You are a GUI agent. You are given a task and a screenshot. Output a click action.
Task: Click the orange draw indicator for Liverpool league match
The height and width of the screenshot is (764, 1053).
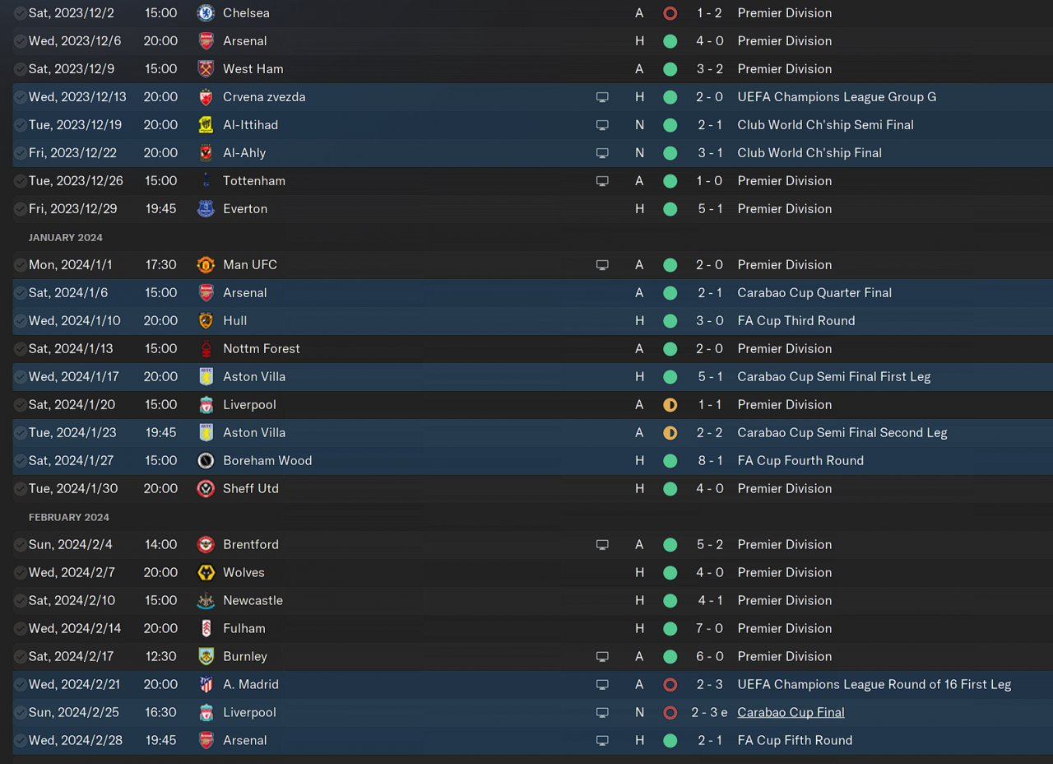pyautogui.click(x=670, y=405)
